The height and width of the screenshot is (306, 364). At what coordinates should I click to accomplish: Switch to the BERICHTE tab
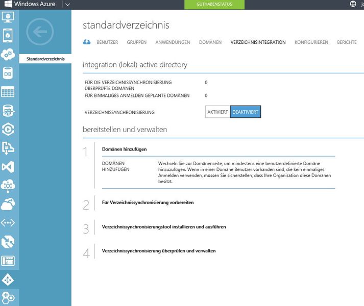point(347,42)
